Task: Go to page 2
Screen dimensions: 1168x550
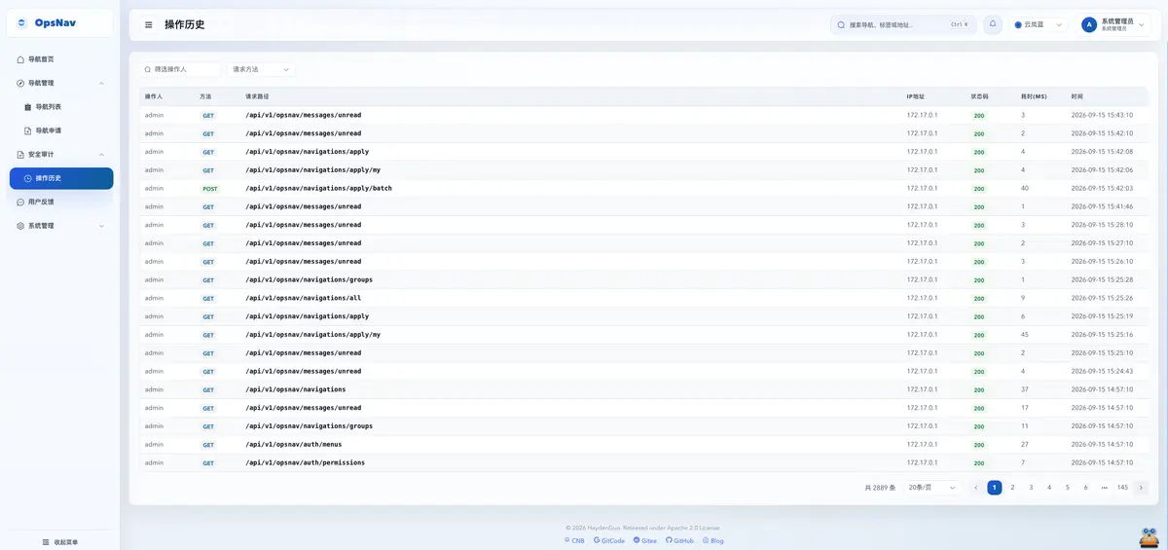Action: [1012, 488]
